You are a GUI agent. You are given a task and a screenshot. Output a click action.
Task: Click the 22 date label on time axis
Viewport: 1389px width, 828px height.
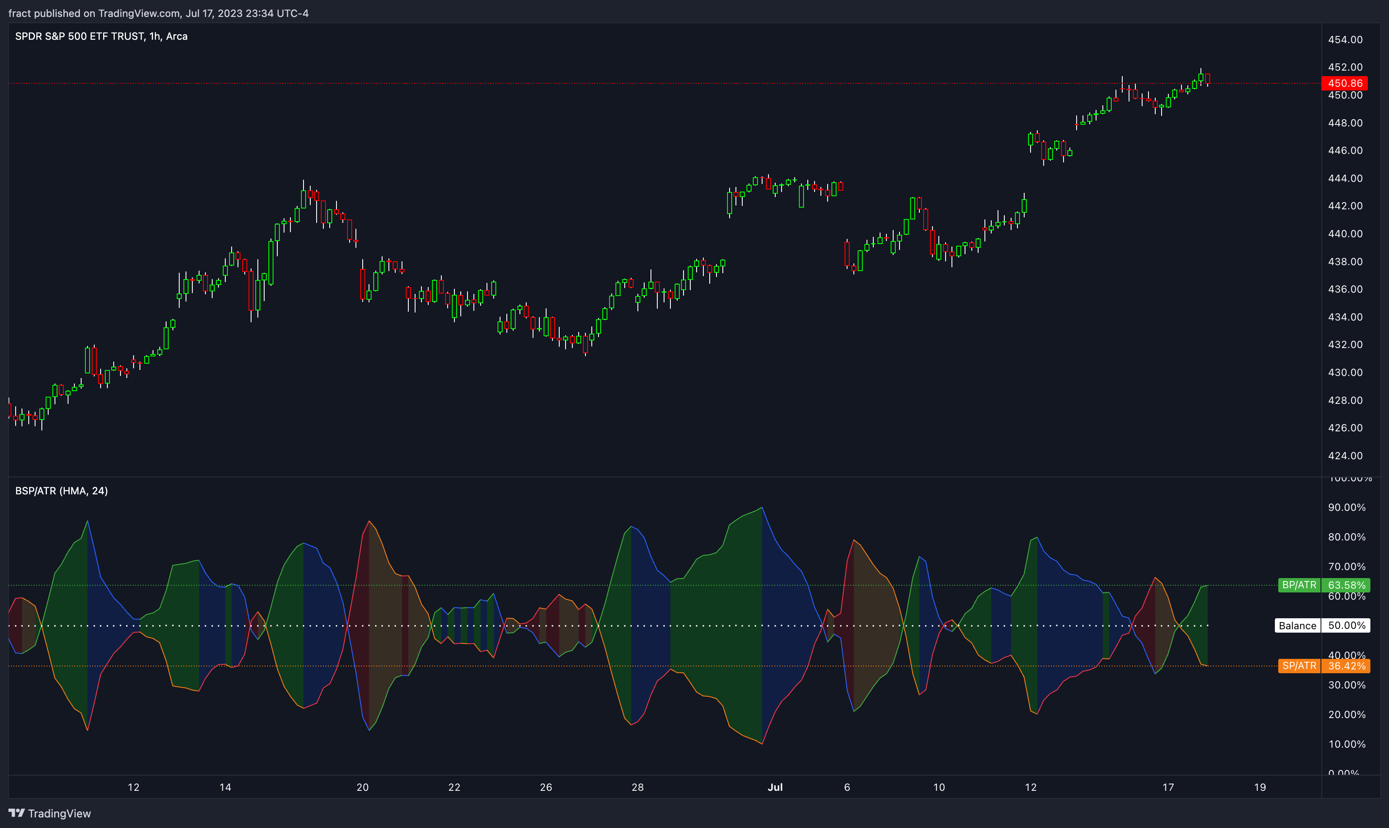(454, 787)
